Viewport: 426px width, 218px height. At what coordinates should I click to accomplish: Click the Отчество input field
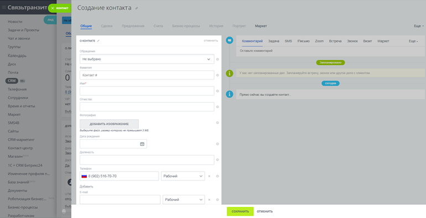(147, 107)
